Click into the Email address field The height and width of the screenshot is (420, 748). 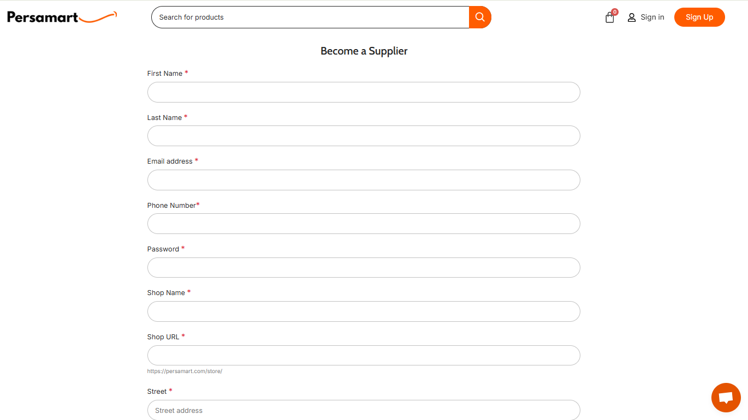click(364, 180)
